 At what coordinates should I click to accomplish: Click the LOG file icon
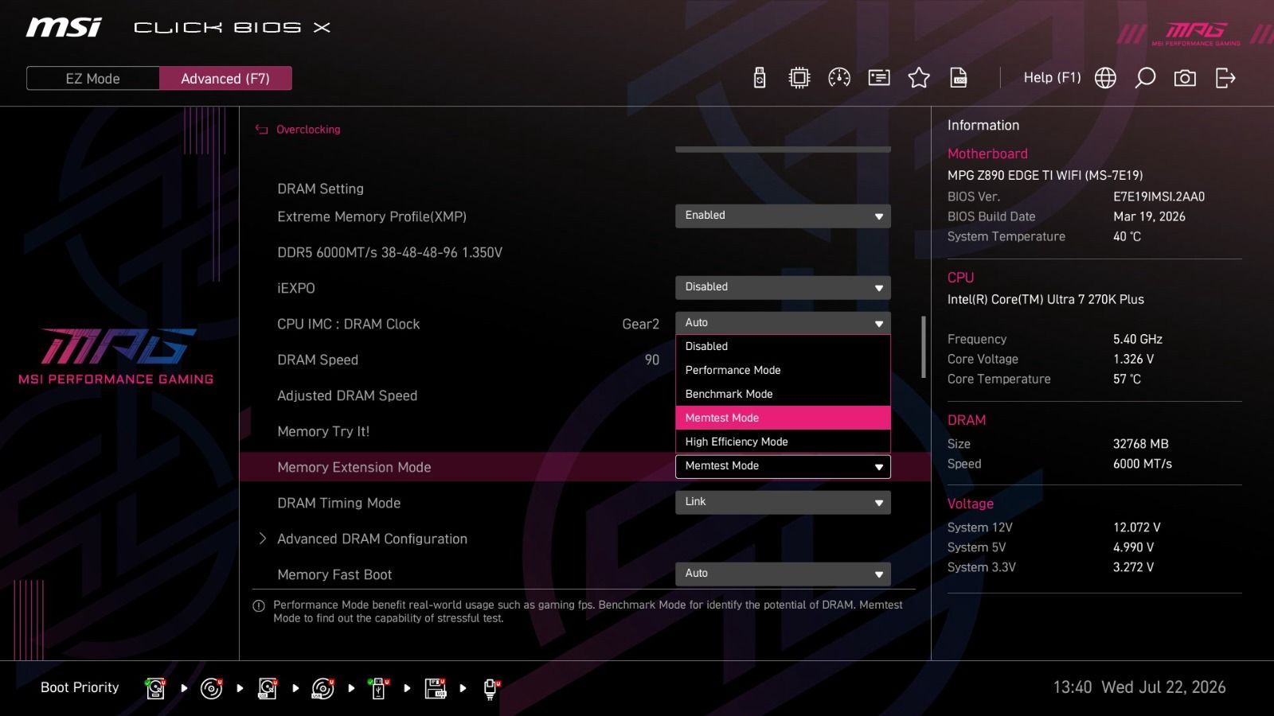tap(959, 77)
